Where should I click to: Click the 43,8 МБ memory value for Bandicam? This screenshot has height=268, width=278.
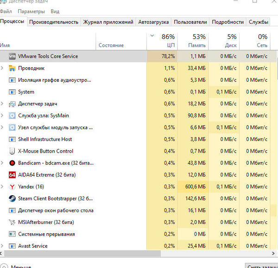point(196,163)
